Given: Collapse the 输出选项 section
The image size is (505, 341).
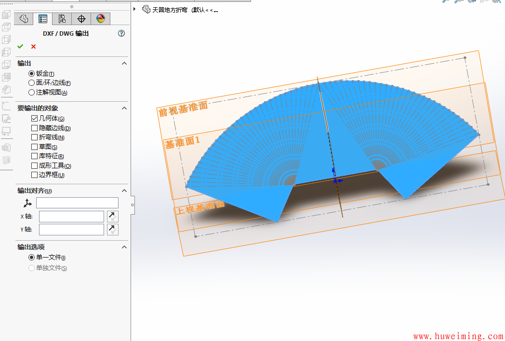Looking at the screenshot, I should click(124, 246).
